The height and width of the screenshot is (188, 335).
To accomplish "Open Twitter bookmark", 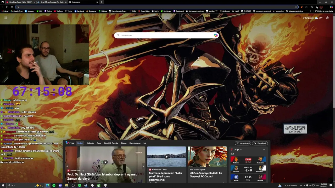I will pos(69,11).
